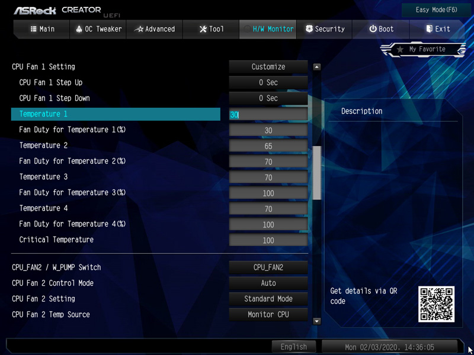
Task: Select the CPU Fan 1 Step Down label
Action: [x=55, y=98]
